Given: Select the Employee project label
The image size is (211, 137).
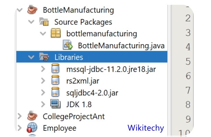Looking at the screenshot, I should click(60, 128).
